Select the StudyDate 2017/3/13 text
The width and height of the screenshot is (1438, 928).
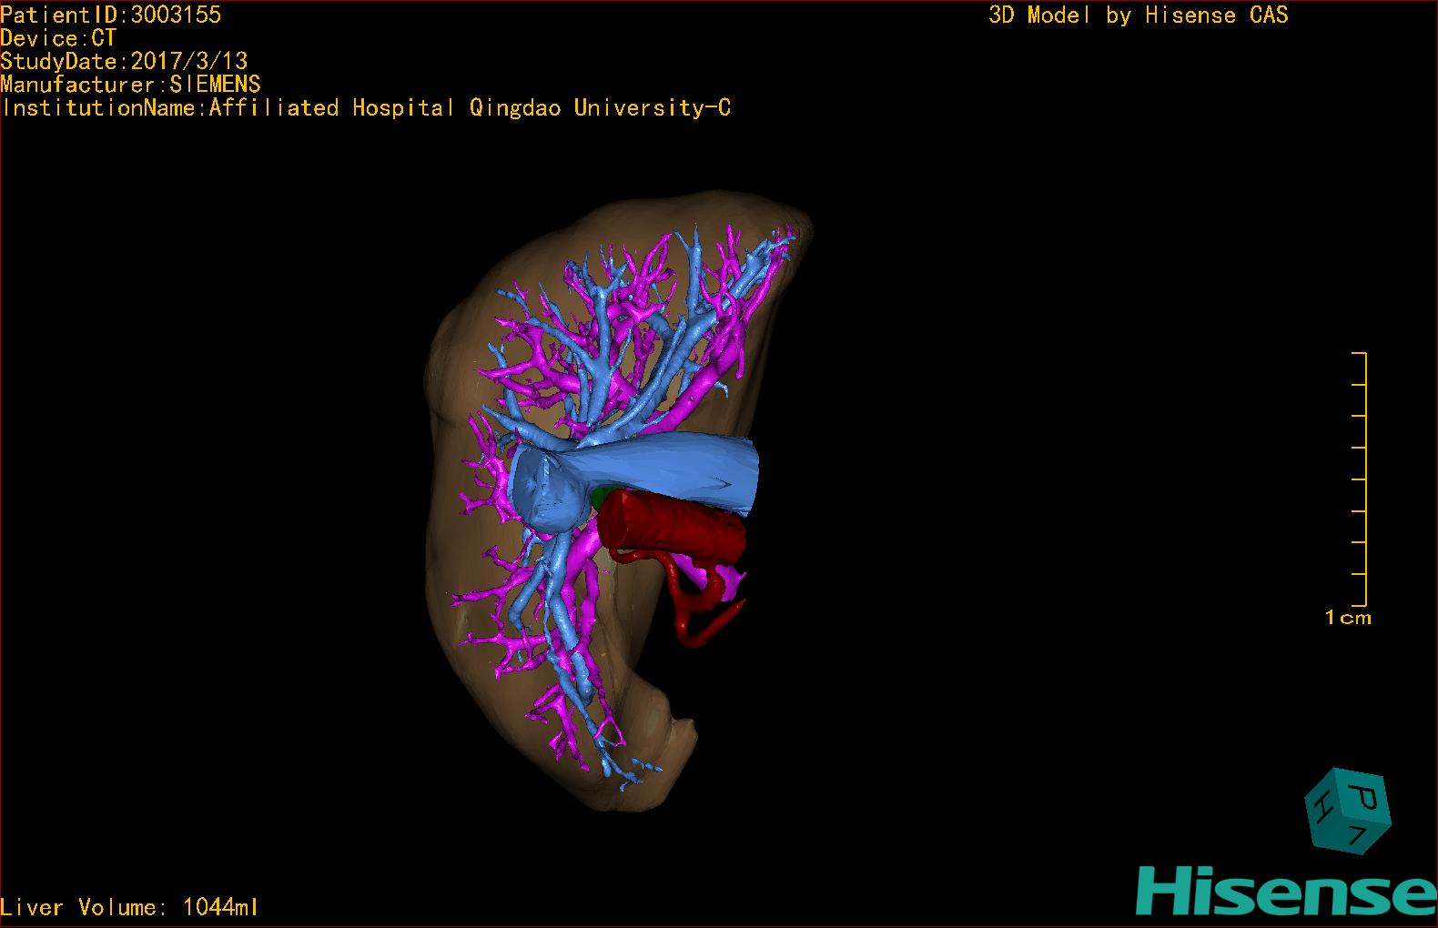click(x=125, y=62)
